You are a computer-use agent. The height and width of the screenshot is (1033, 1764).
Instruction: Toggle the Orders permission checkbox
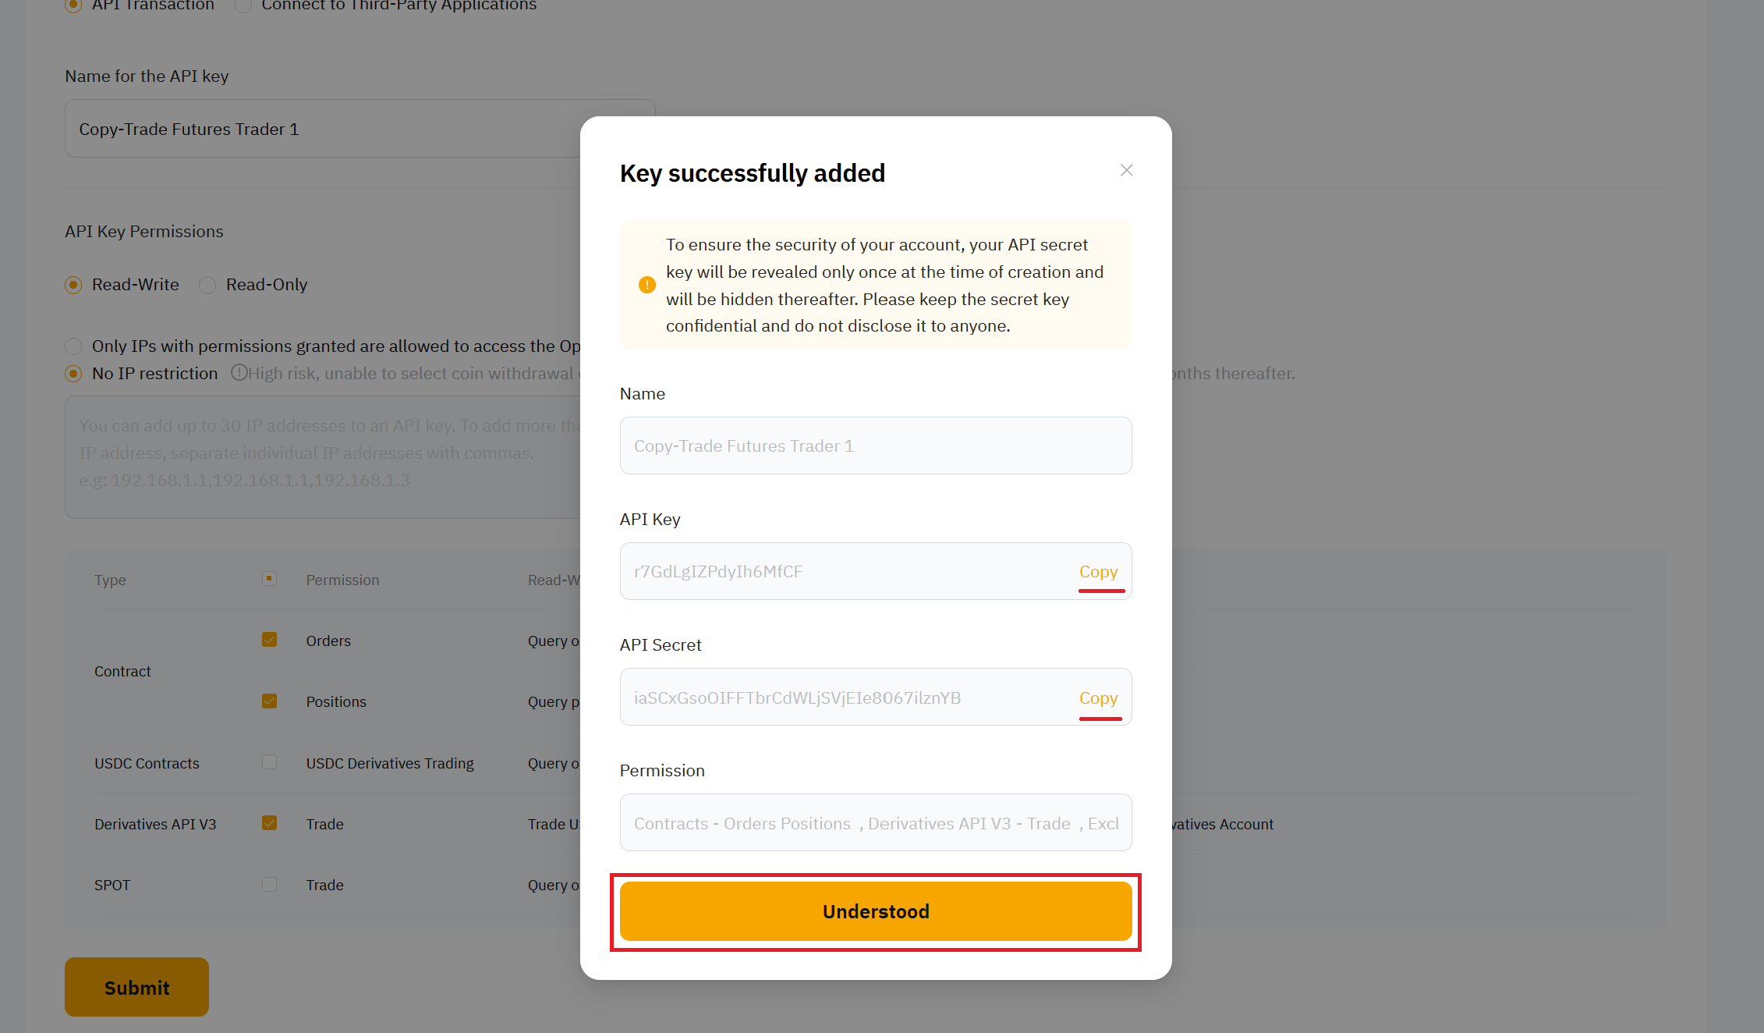[x=269, y=640]
